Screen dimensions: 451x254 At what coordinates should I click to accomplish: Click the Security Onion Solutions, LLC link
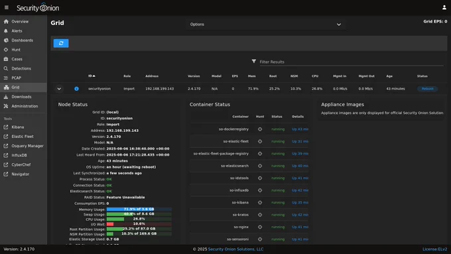235,249
